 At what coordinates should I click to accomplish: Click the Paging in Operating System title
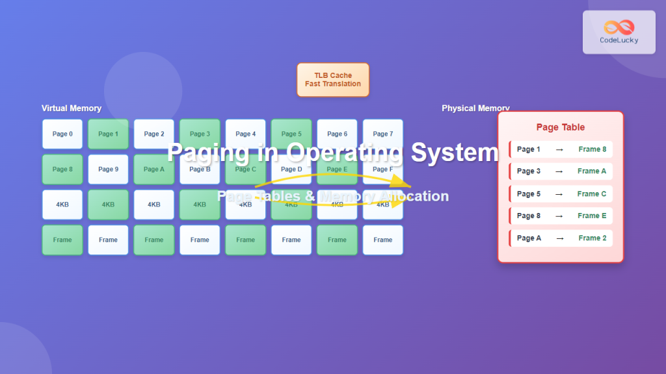click(x=332, y=153)
